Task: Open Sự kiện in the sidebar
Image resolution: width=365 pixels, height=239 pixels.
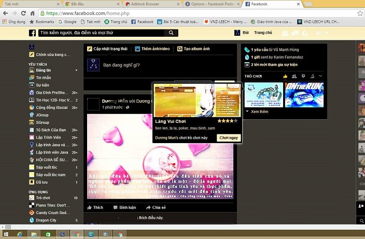Action: [x=39, y=85]
